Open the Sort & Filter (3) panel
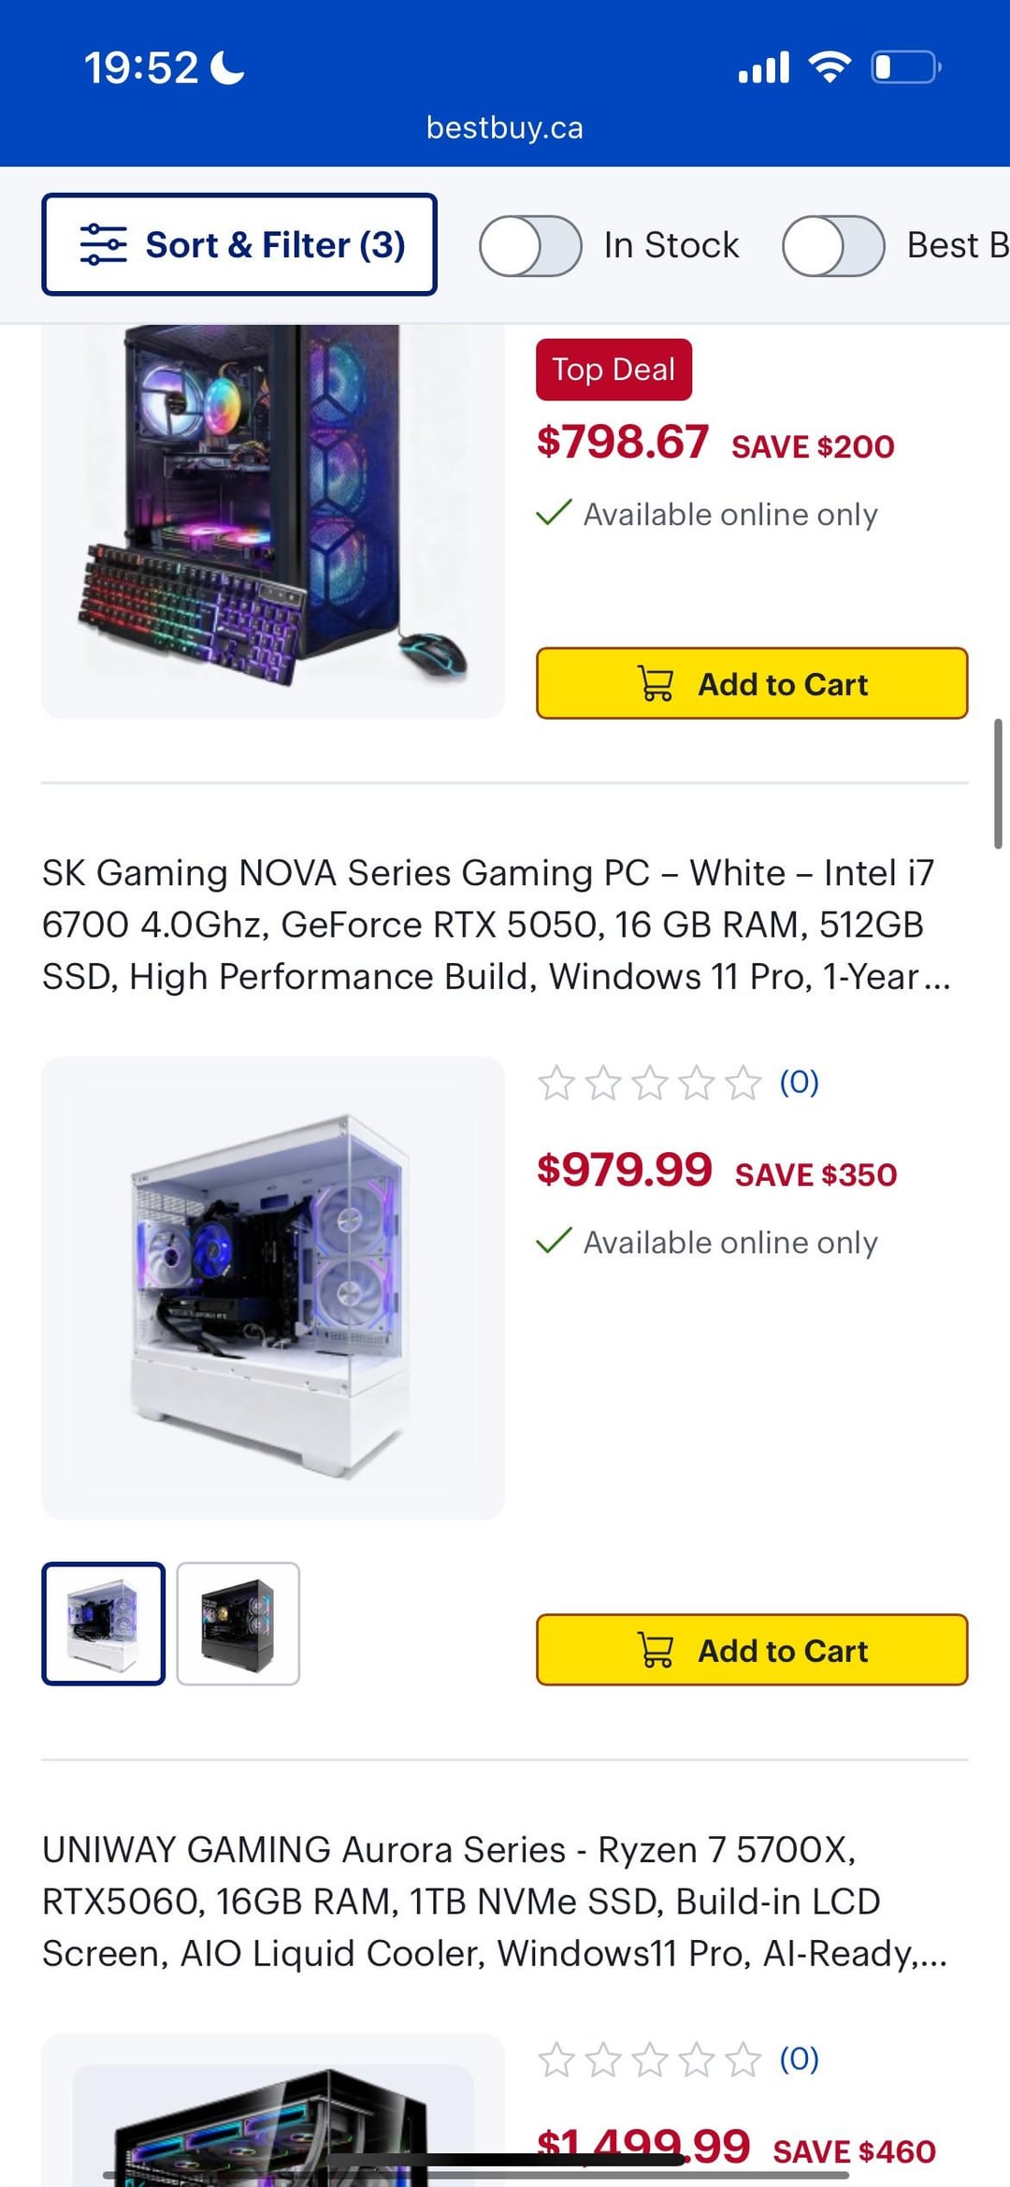 point(239,244)
